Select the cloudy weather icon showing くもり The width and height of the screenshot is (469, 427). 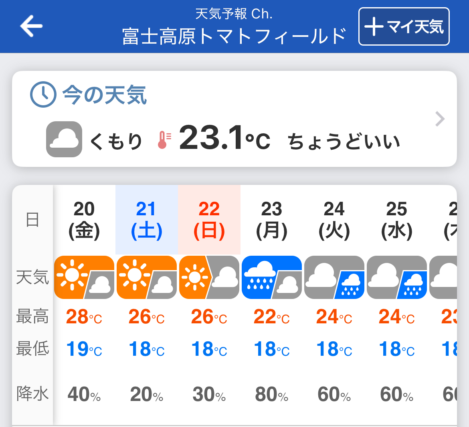[x=63, y=138]
